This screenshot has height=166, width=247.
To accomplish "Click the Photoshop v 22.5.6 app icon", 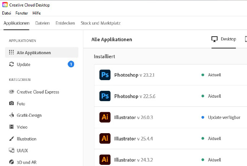I will pyautogui.click(x=105, y=96).
